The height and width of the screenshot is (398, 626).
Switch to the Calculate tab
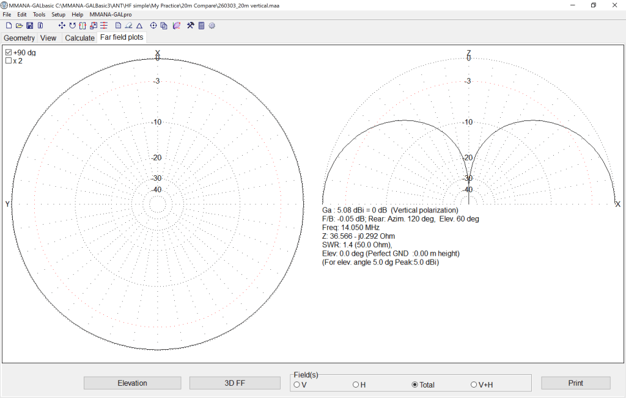[80, 38]
